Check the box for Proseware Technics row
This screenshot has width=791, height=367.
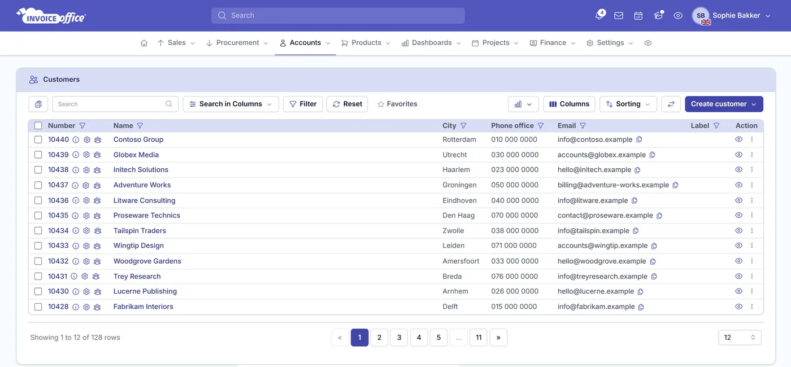click(x=38, y=216)
